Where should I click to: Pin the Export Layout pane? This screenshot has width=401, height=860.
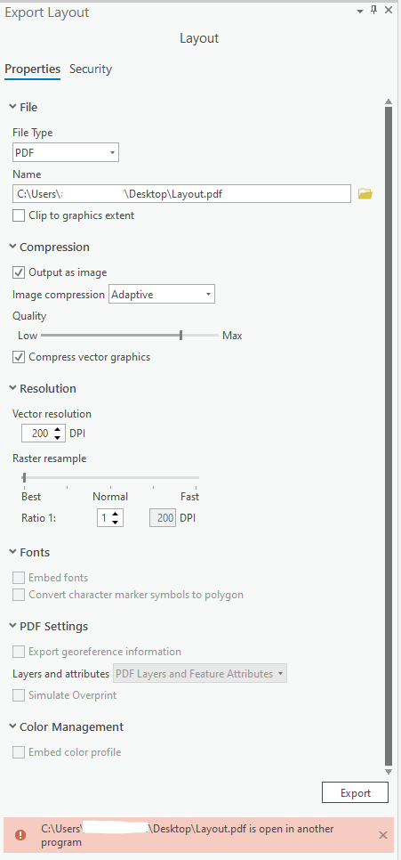[374, 11]
